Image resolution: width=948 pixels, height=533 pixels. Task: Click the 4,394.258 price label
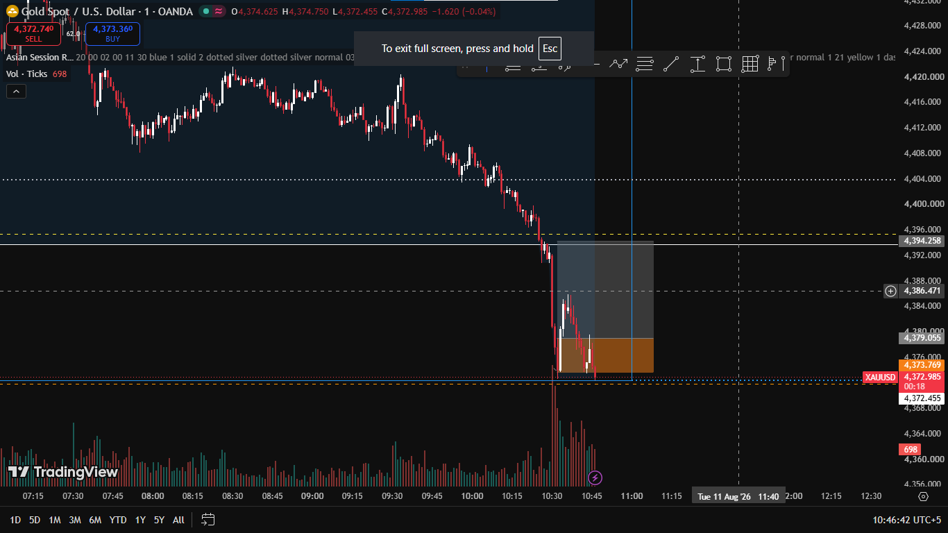click(922, 241)
